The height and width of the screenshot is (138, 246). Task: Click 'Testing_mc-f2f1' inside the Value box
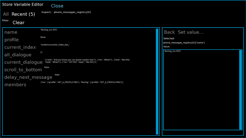tap(173, 51)
